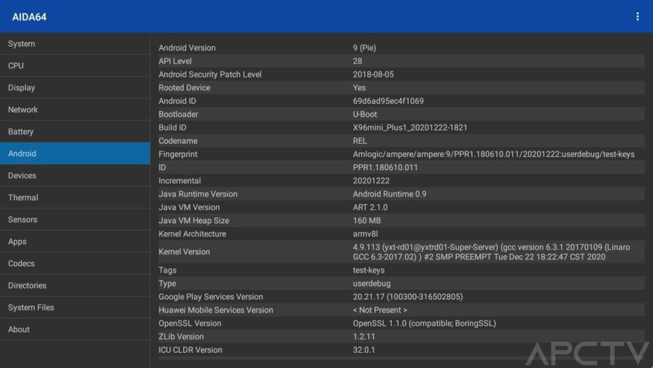
Task: Open the three-dot overflow menu
Action: [637, 17]
